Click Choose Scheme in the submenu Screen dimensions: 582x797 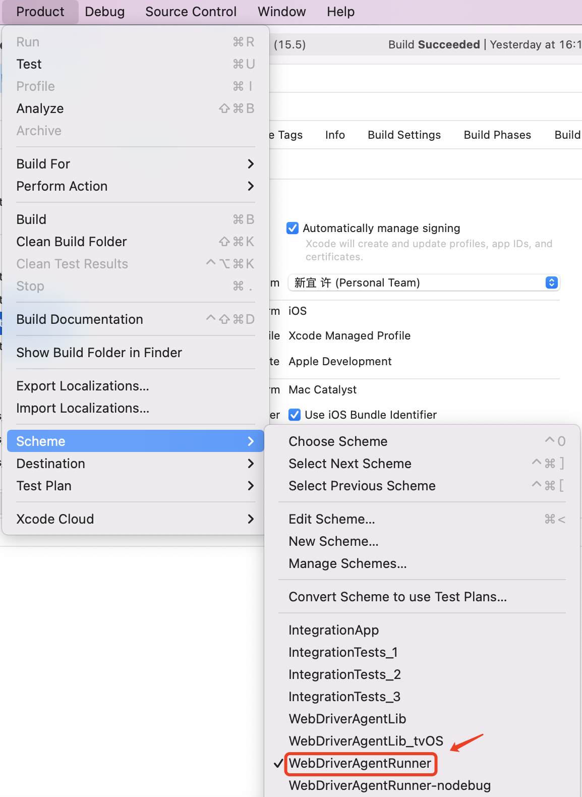click(x=422, y=441)
